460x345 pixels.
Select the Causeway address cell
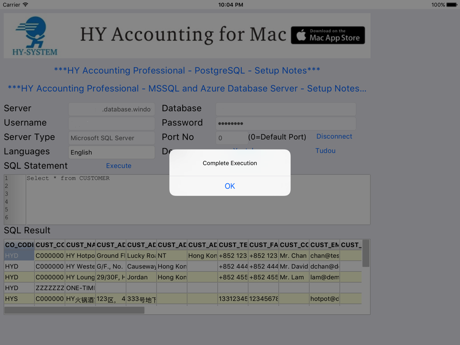click(x=141, y=266)
